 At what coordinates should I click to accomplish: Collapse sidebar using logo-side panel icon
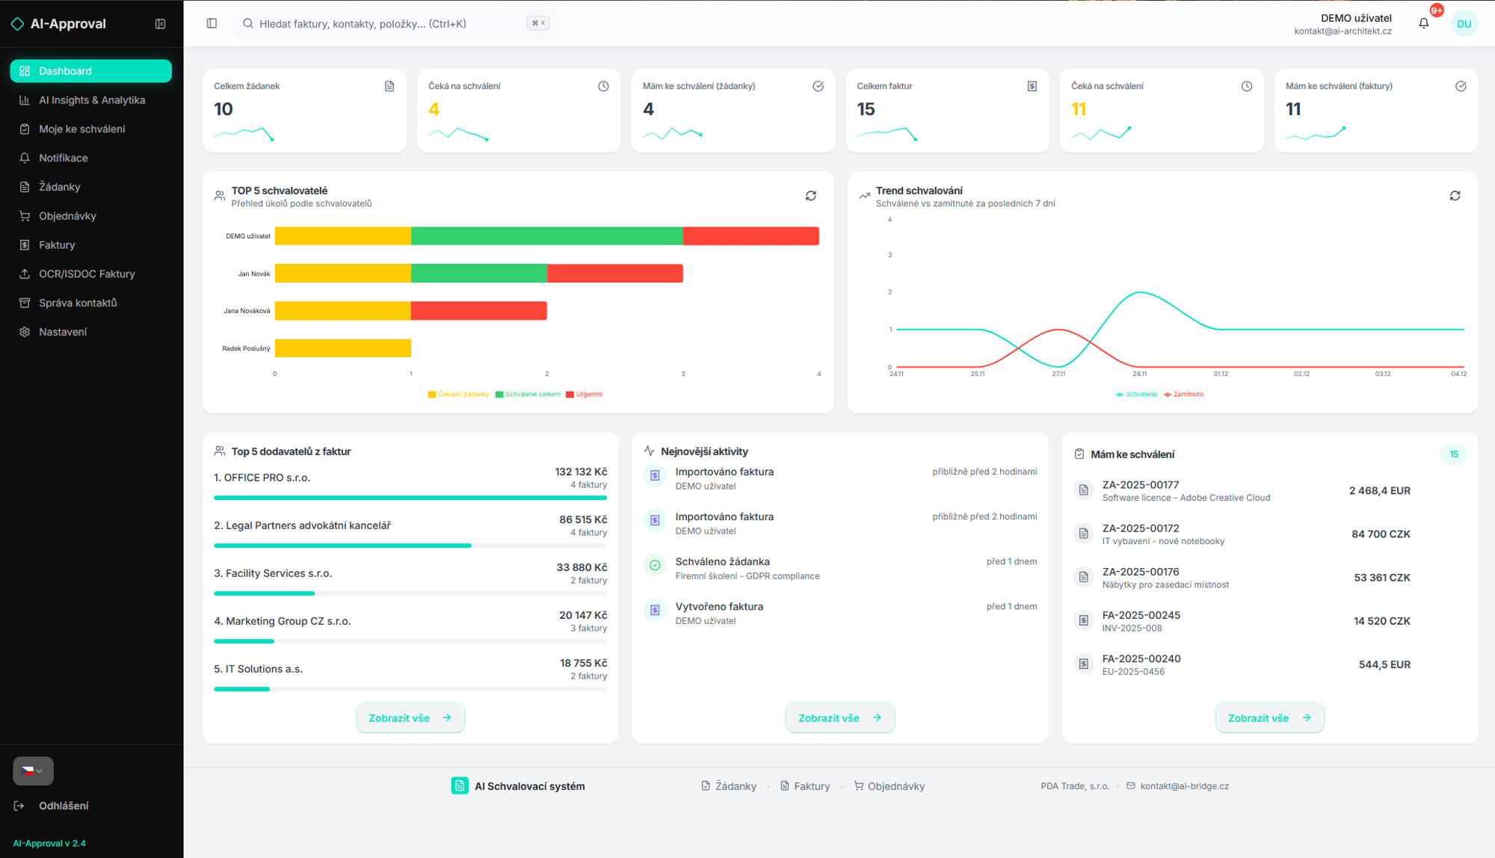tap(160, 24)
